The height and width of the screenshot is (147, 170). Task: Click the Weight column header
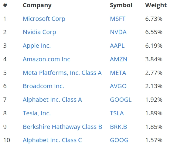[156, 5]
